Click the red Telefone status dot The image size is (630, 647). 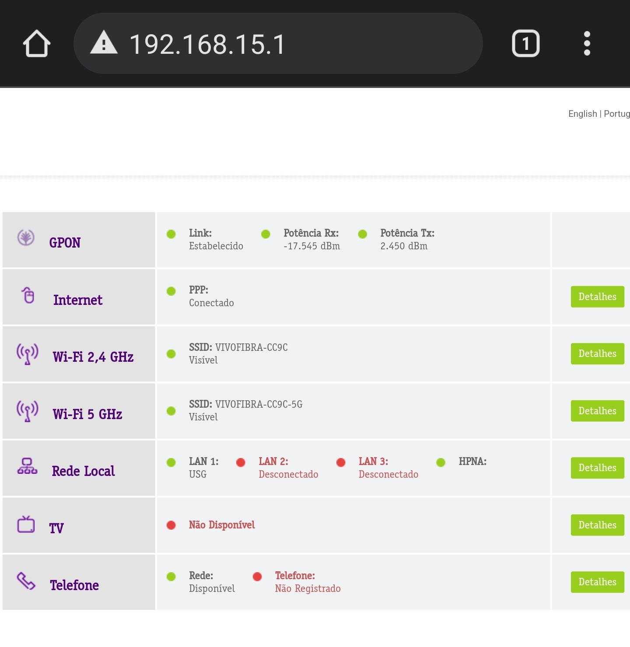coord(257,577)
